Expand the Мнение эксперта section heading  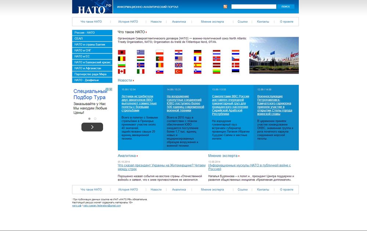pos(224,156)
